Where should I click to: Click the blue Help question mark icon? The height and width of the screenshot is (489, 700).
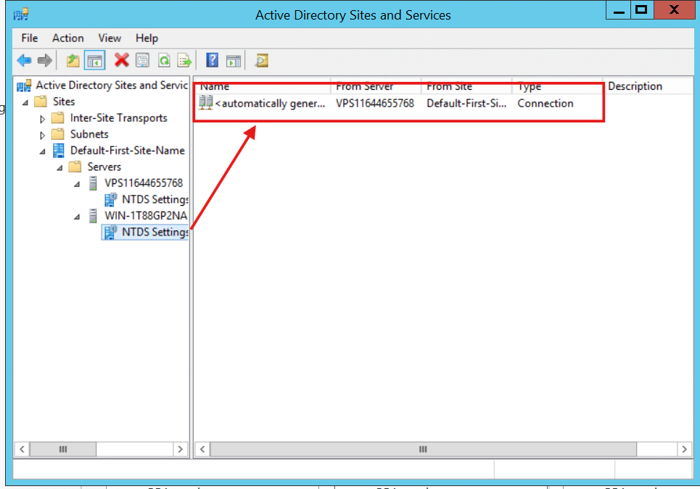[212, 60]
